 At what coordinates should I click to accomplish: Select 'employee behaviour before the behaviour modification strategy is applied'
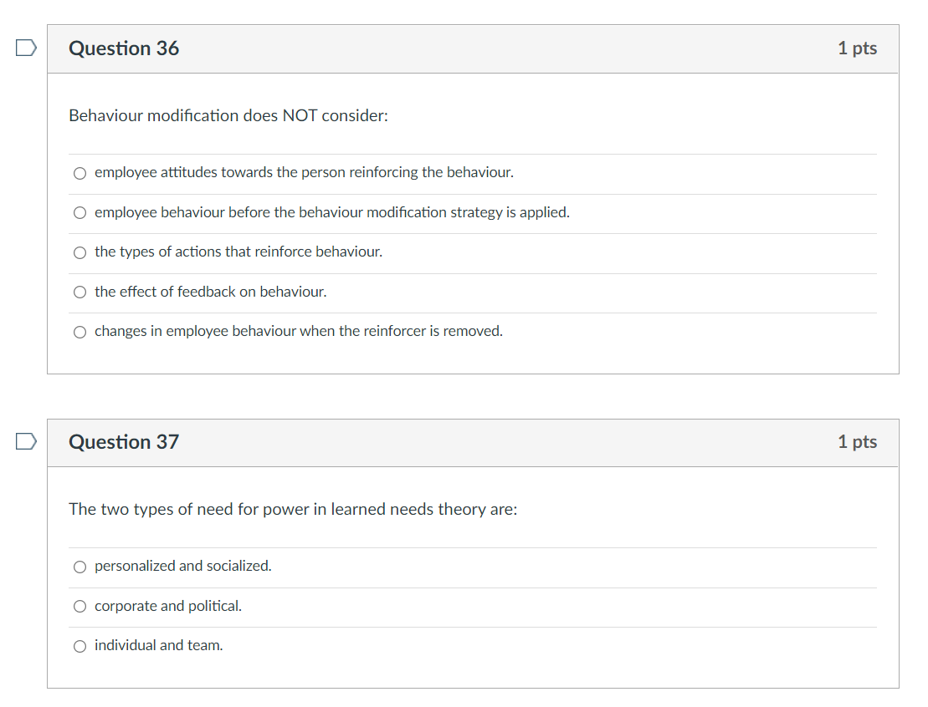pyautogui.click(x=79, y=212)
